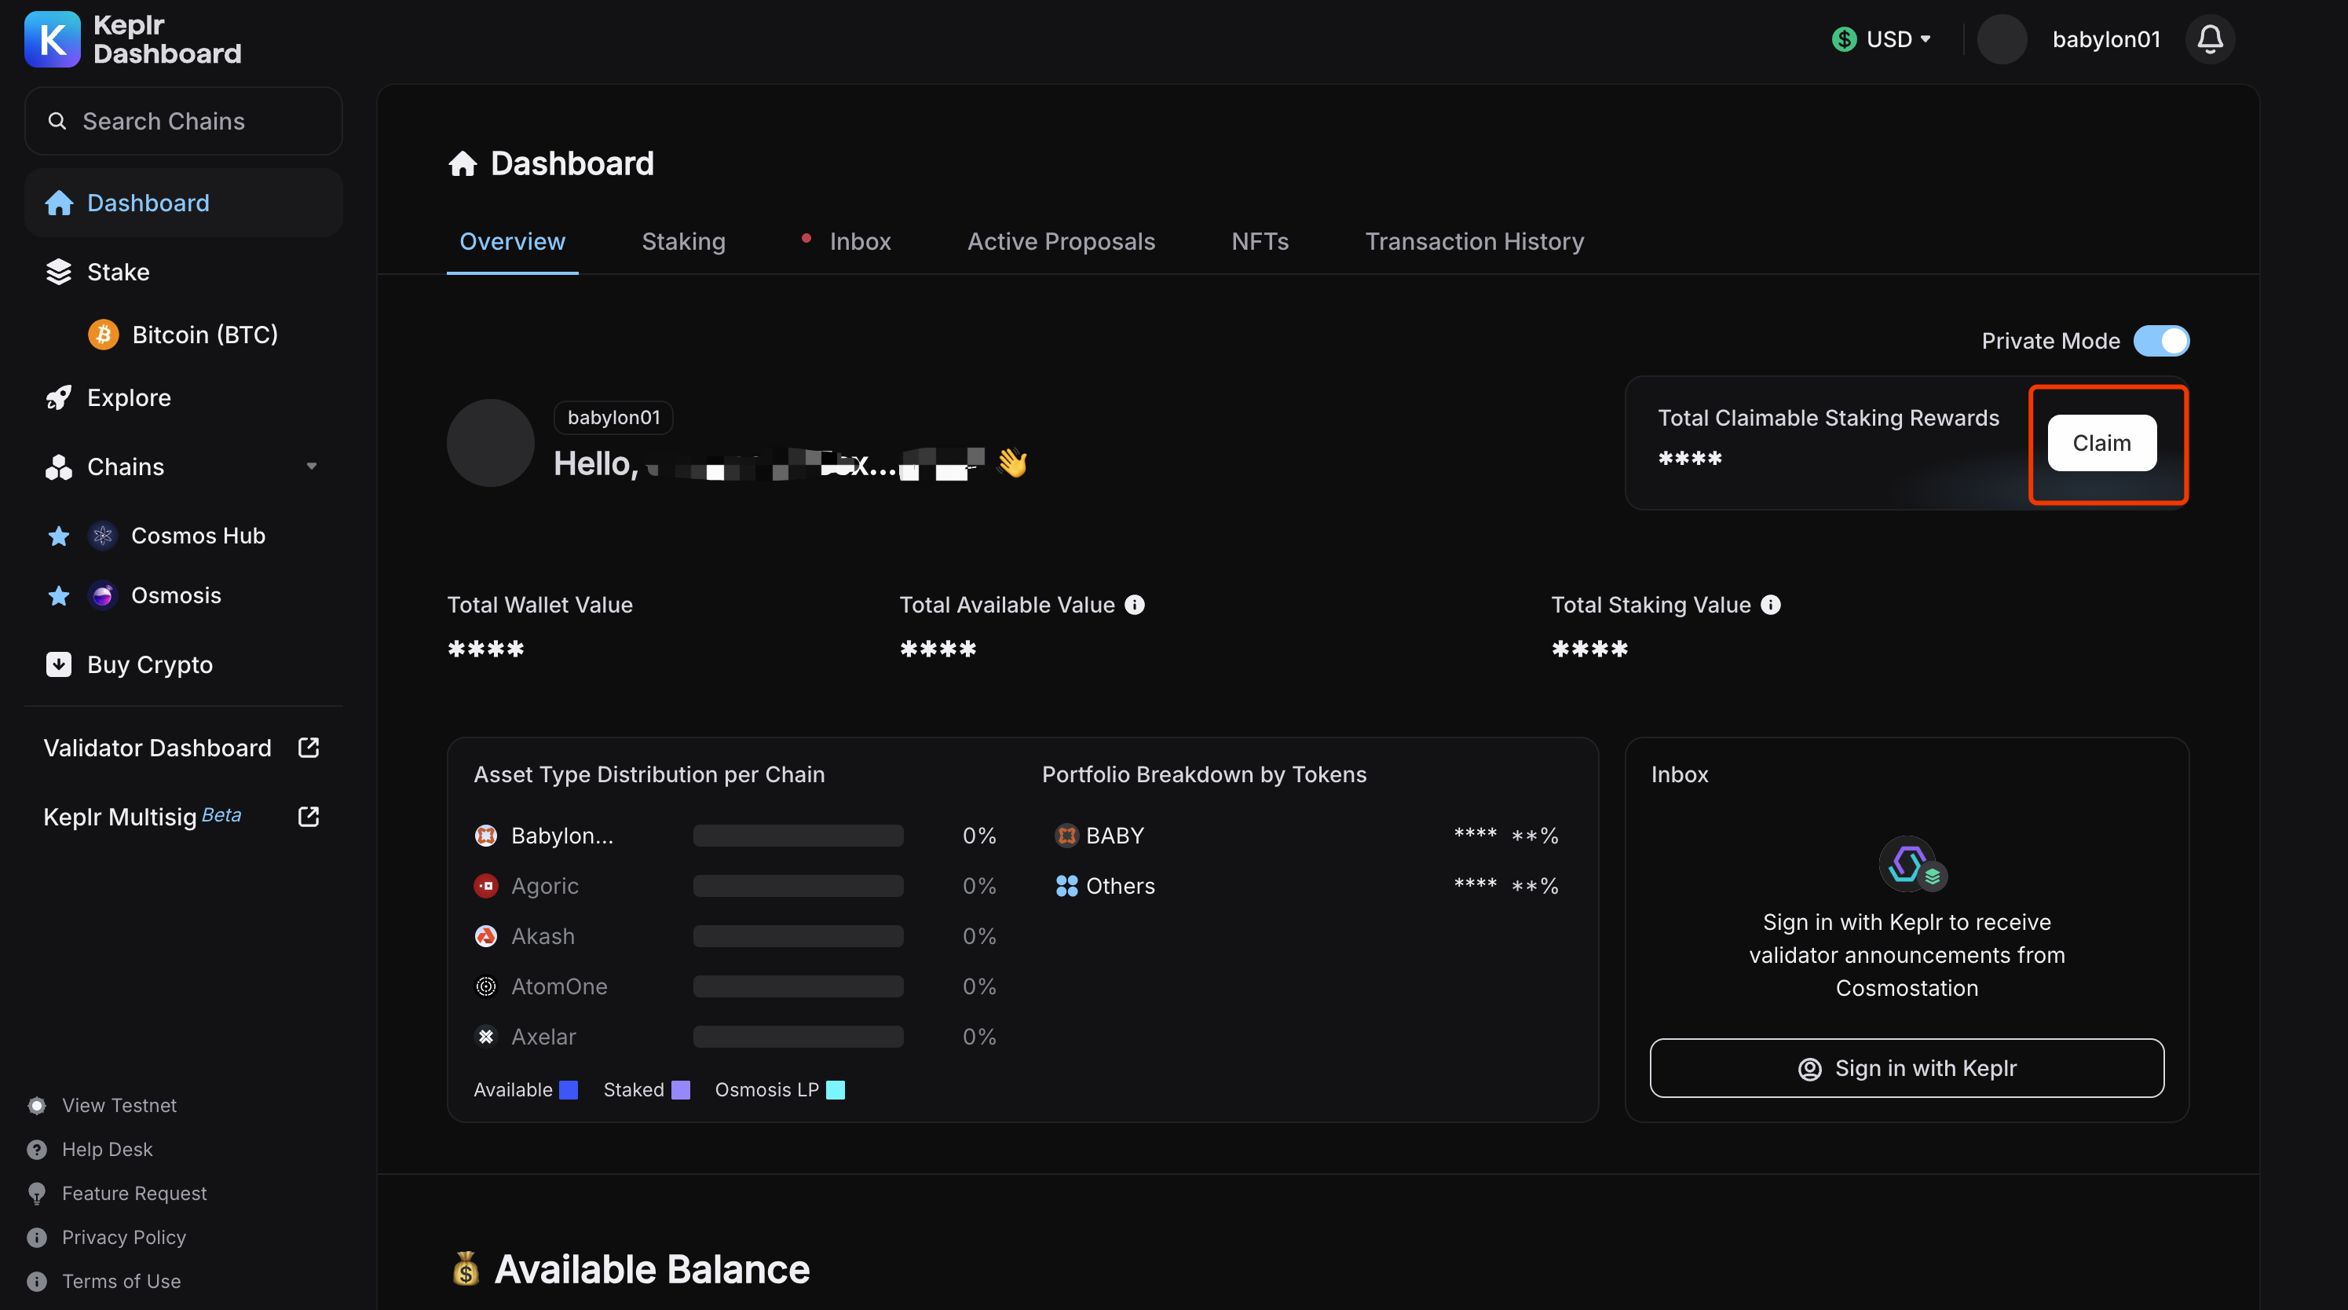Select Bitcoin (BTC) under Stake

(x=203, y=335)
